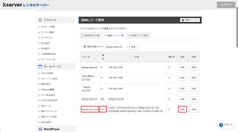Viewport: 238px width, 132px height.
Task: Click the アカウント person icon
Action: [40, 20]
